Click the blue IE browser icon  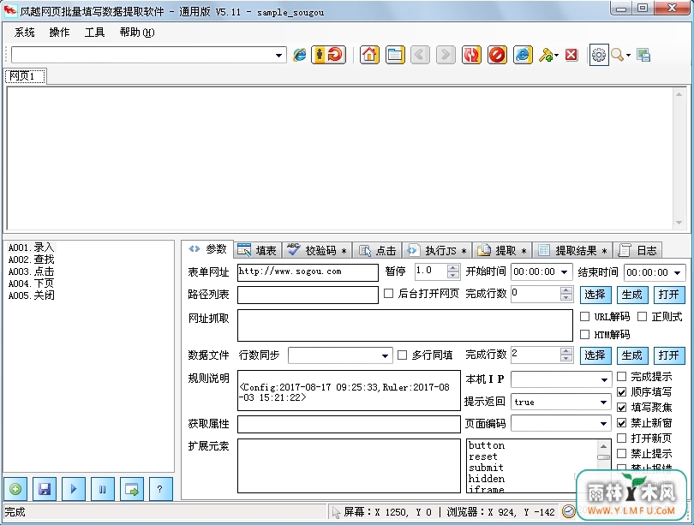point(523,55)
